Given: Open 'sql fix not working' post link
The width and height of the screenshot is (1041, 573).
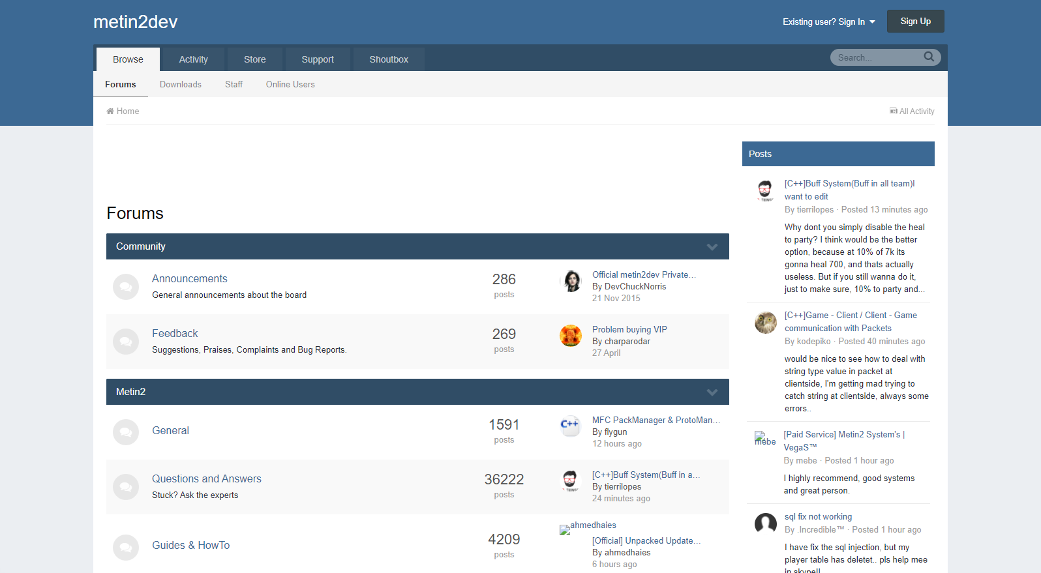Looking at the screenshot, I should click(x=818, y=516).
